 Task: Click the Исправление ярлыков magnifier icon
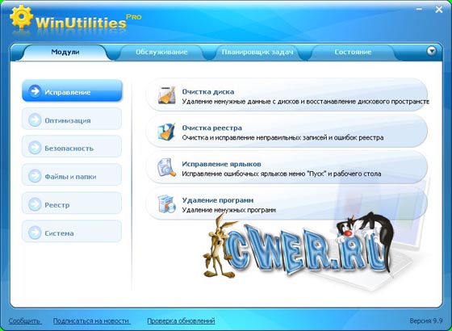(x=166, y=168)
